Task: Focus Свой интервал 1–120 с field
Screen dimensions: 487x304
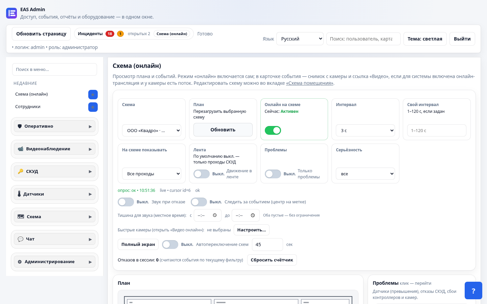Action: coord(437,130)
